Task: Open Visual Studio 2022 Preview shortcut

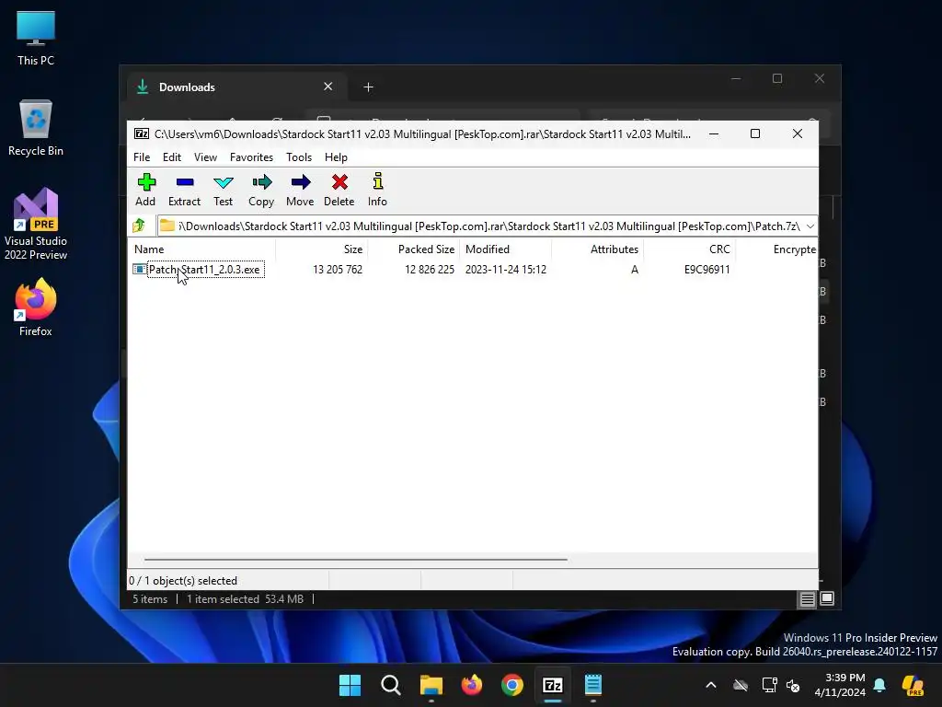Action: click(x=36, y=225)
